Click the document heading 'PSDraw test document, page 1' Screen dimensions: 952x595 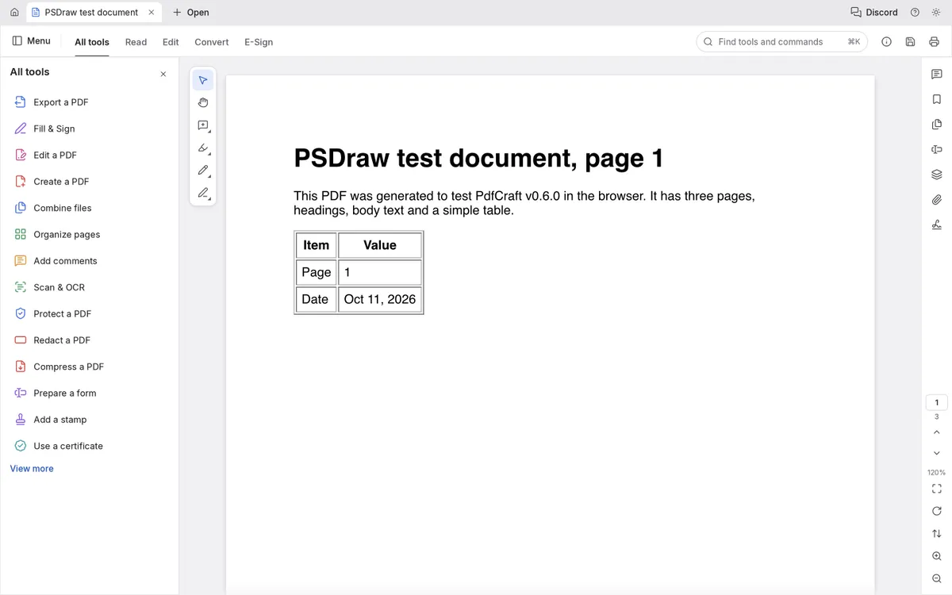click(x=478, y=159)
